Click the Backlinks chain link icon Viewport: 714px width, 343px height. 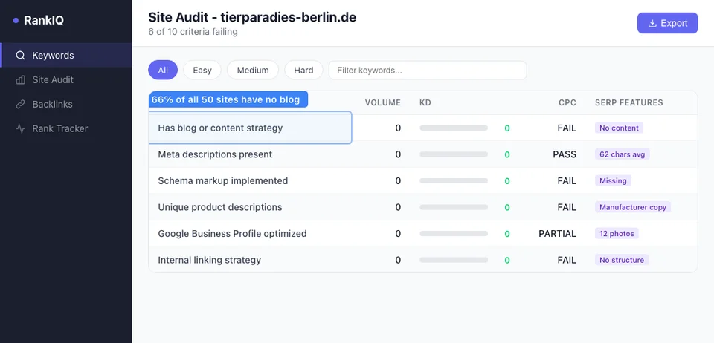click(x=20, y=105)
